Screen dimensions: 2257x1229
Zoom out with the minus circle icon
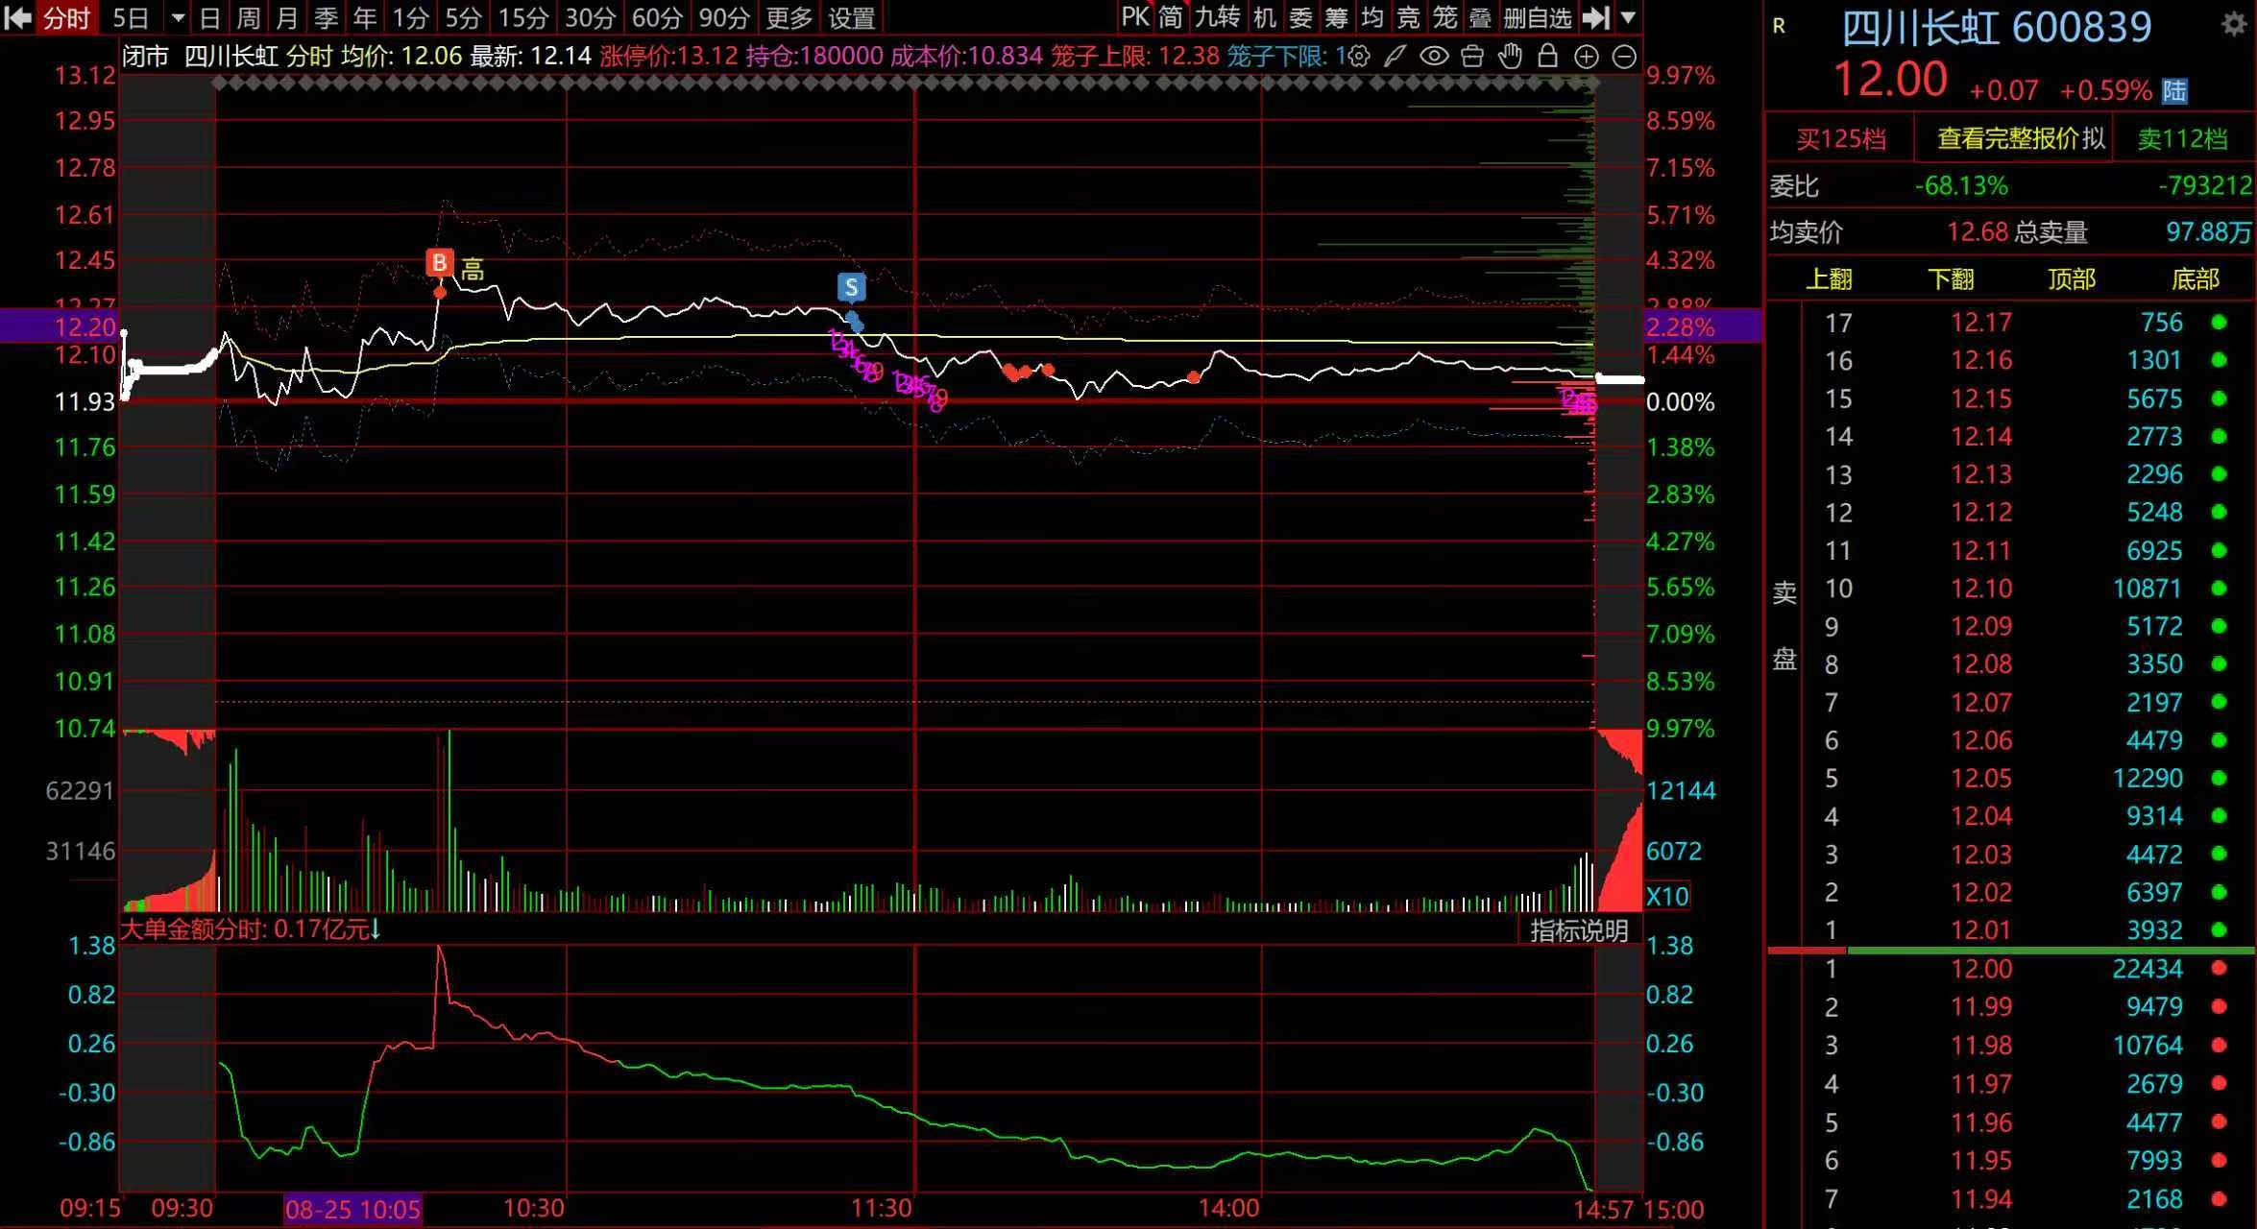coord(1624,58)
